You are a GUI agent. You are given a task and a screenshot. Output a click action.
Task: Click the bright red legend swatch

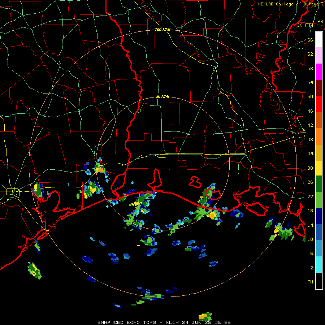pyautogui.click(x=319, y=104)
